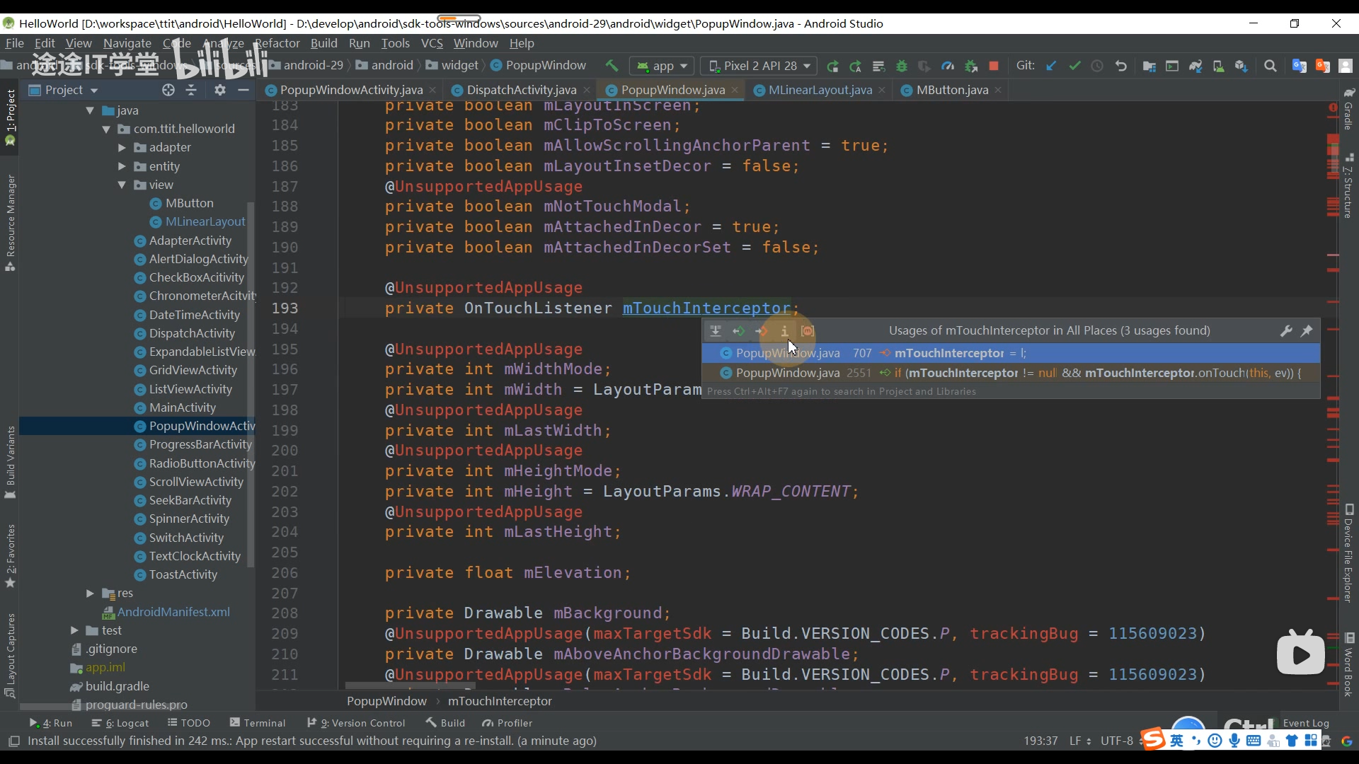Toggle the Favorites side panel
1359x764 pixels.
(11, 556)
